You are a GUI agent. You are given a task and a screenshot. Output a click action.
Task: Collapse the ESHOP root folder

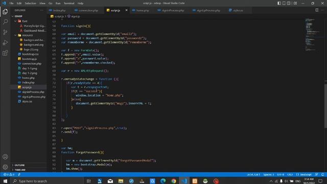coord(29,16)
